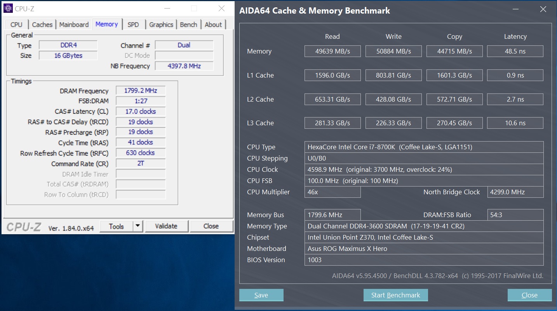The height and width of the screenshot is (311, 557).
Task: Click Cycle Time tRAS value 41 clocks
Action: [141, 142]
